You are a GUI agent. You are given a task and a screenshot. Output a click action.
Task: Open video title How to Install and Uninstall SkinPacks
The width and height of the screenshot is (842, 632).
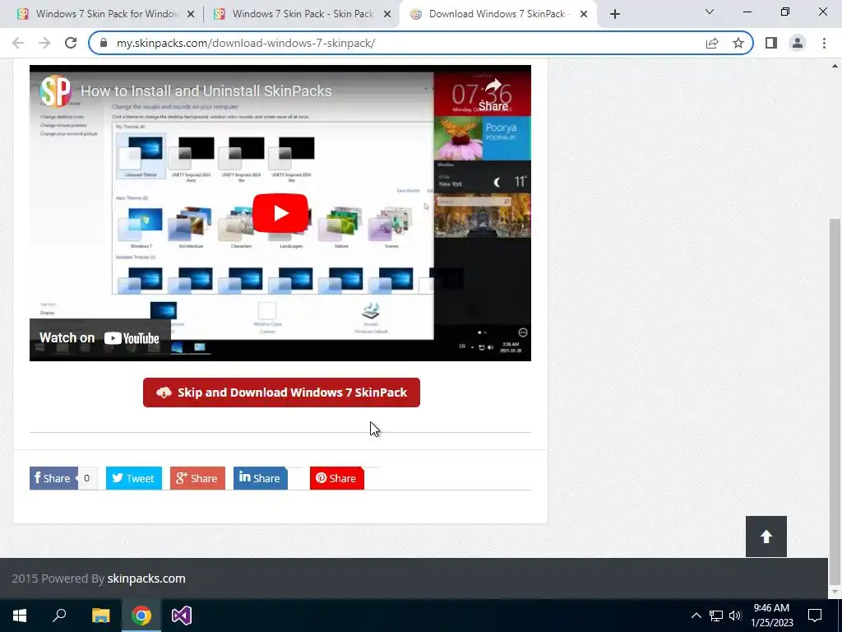pyautogui.click(x=206, y=91)
